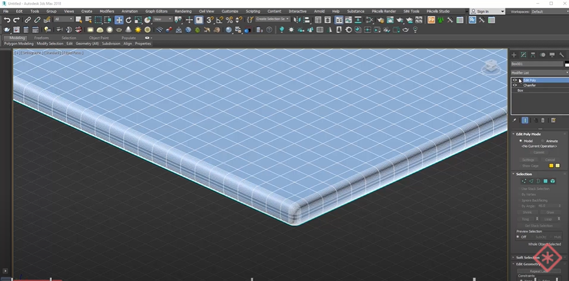The height and width of the screenshot is (281, 569).
Task: Switch to the Freeform ribbon tab
Action: [x=42, y=38]
